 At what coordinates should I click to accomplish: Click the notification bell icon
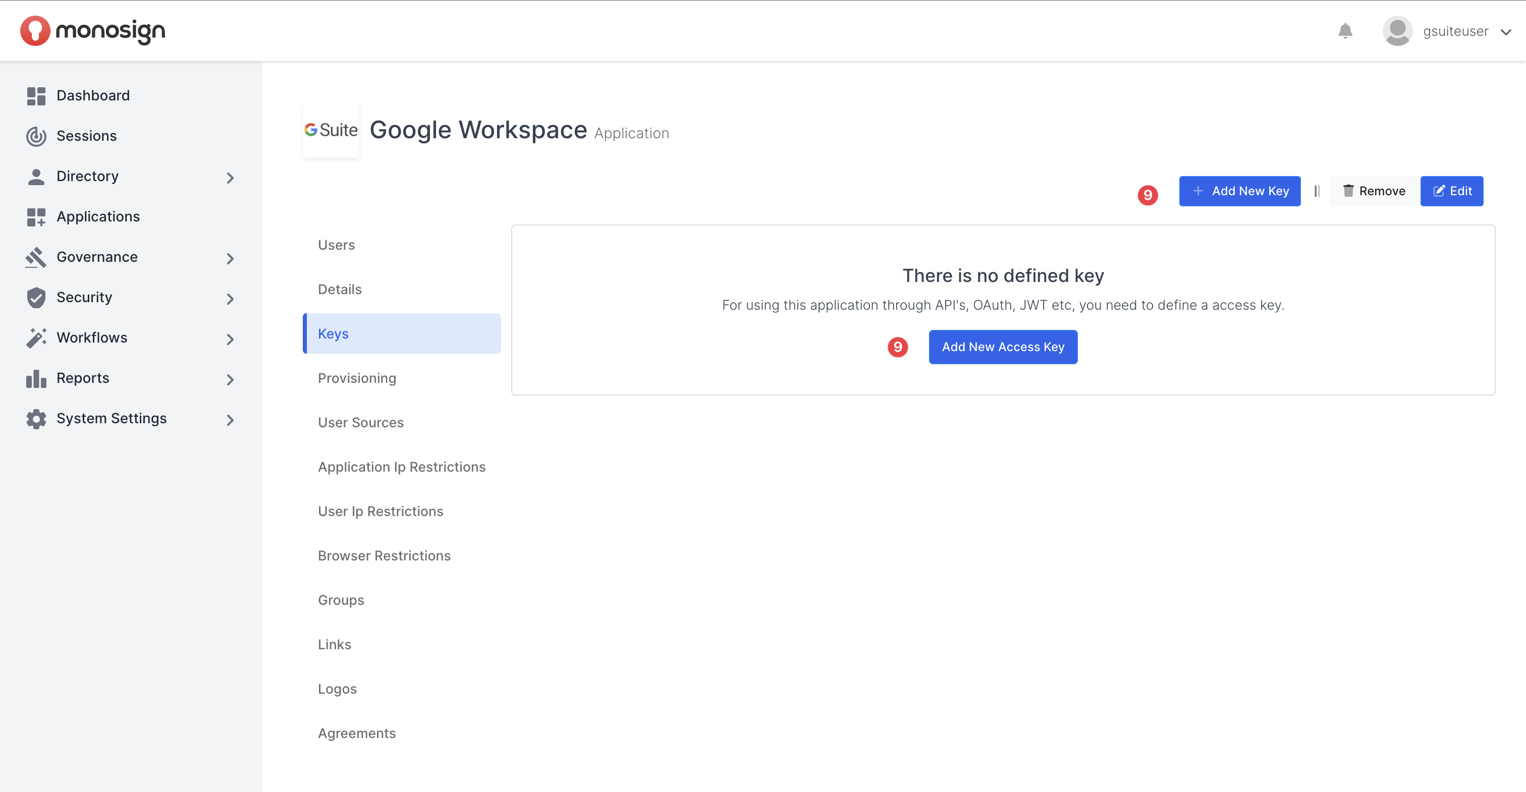tap(1345, 31)
